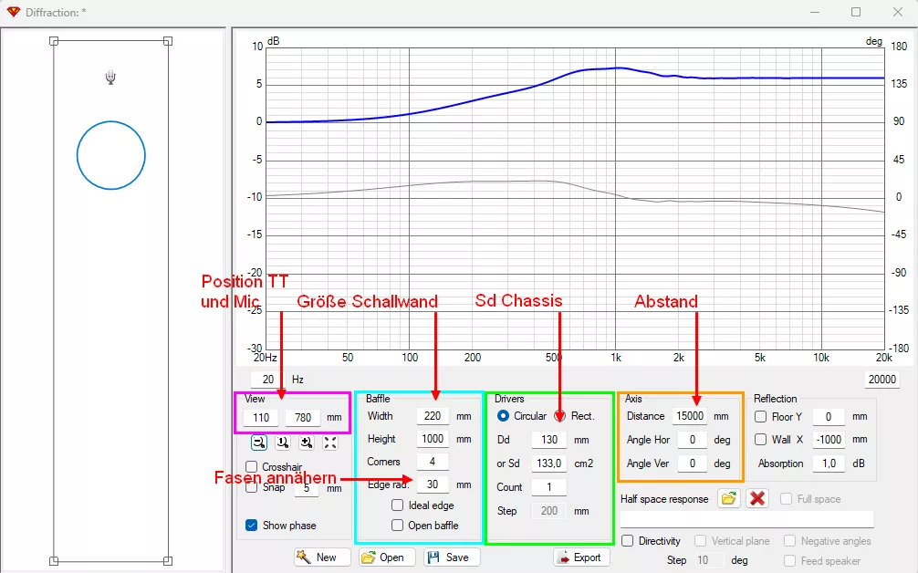The width and height of the screenshot is (918, 573).
Task: Click the zoom in magnifier icon
Action: pos(307,443)
